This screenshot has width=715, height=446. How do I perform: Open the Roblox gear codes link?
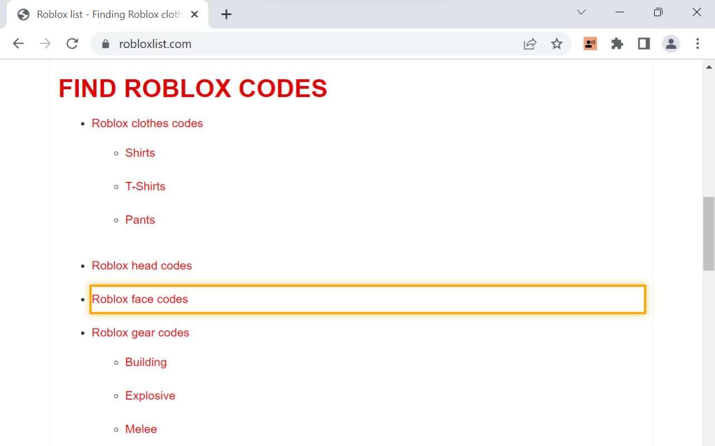point(141,332)
